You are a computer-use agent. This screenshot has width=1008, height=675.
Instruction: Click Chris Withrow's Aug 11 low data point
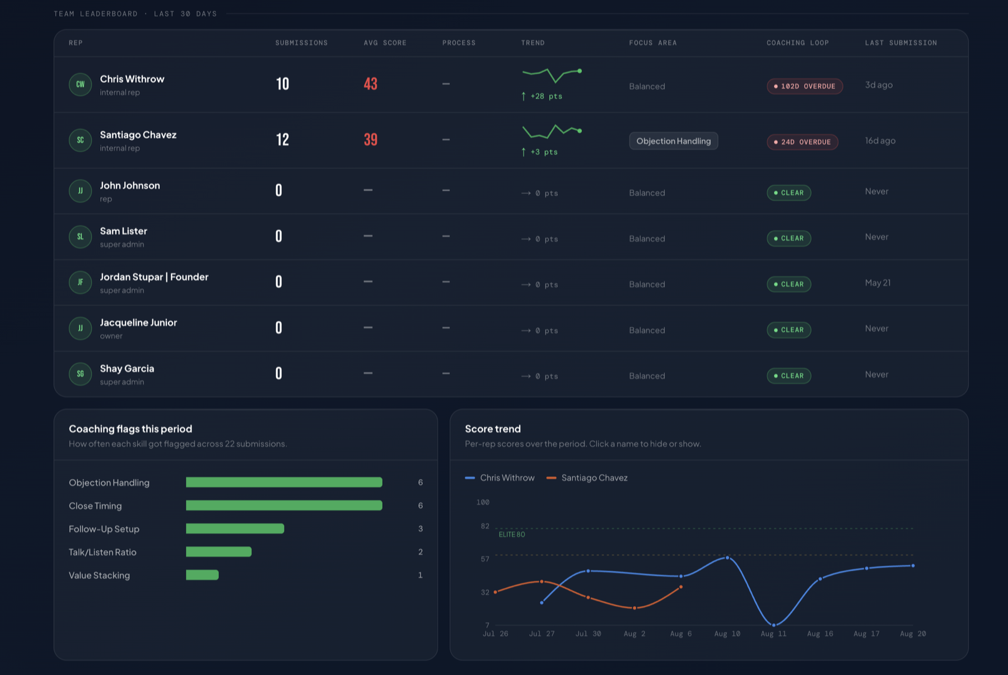coord(774,625)
